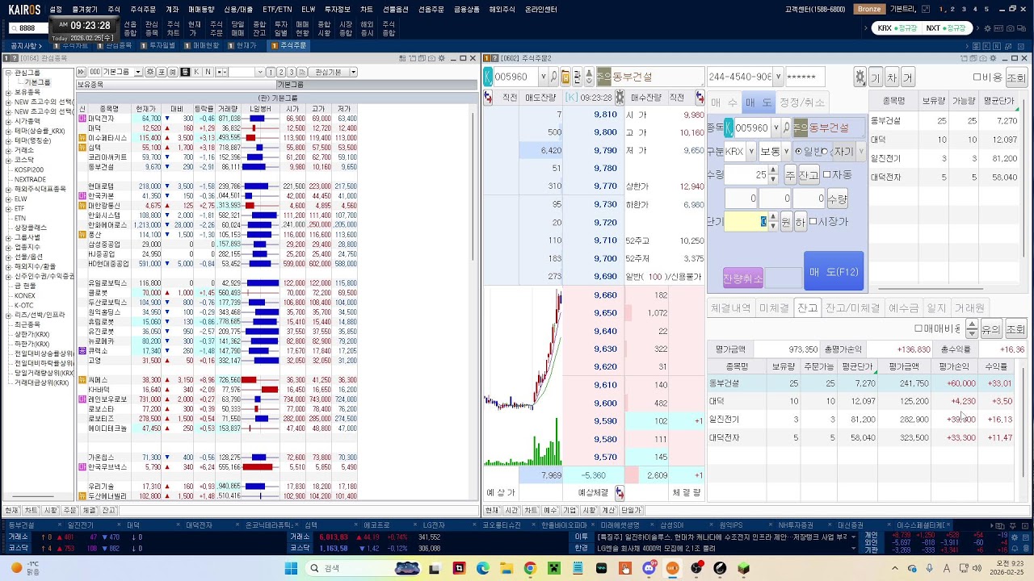Click the magnifier search icon beside the 005960 code at the top of the order window
The height and width of the screenshot is (581, 1034).
click(x=553, y=77)
